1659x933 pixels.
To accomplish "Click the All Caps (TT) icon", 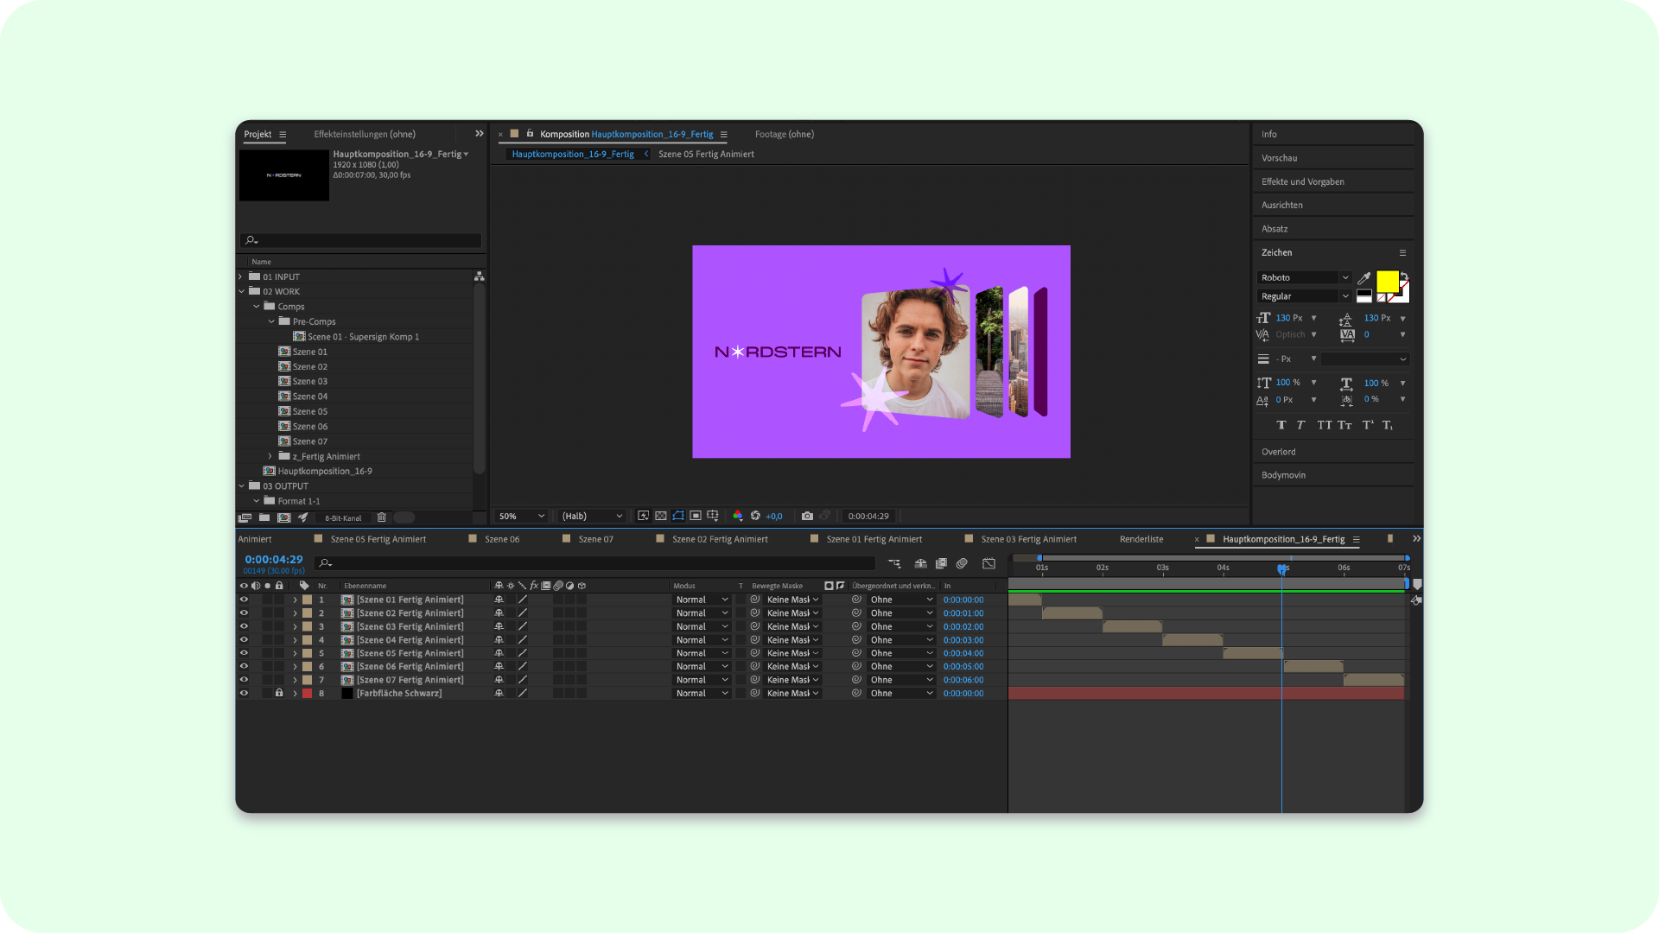I will (x=1325, y=425).
